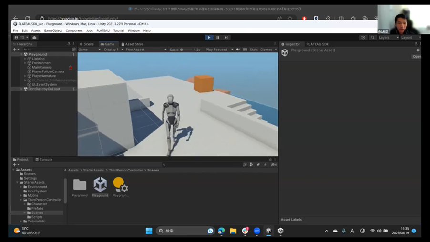Click the Unity search magnifier icon
Viewport: 430px width, 242px height.
[372, 38]
